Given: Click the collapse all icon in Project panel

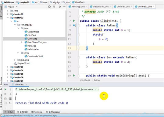Looking at the screenshot, I should click(54, 7).
